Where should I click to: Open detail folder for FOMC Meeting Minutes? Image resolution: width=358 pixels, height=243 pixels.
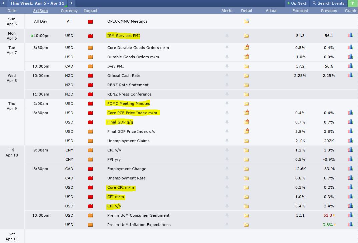point(246,104)
